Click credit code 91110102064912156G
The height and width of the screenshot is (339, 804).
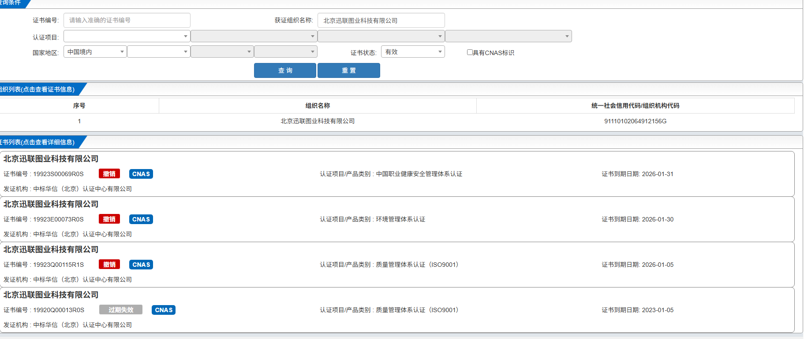(635, 121)
